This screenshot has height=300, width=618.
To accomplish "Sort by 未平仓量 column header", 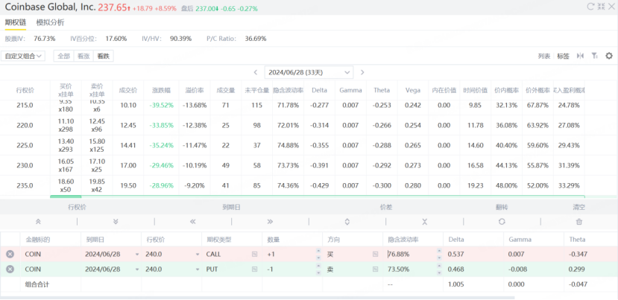I will 257,90.
